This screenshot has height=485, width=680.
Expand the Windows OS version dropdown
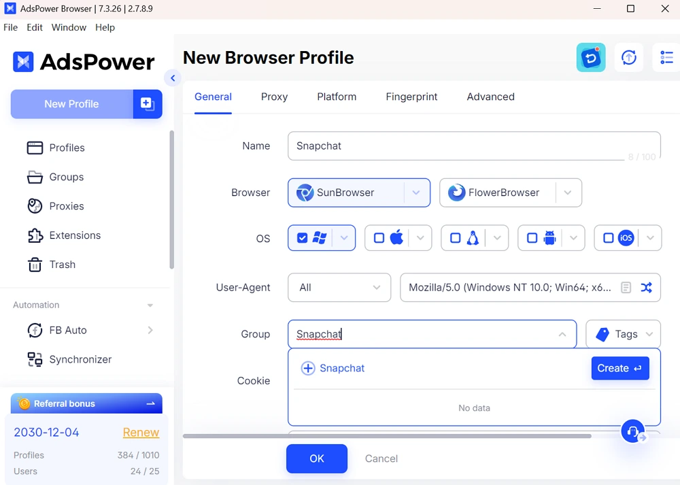[x=344, y=237]
